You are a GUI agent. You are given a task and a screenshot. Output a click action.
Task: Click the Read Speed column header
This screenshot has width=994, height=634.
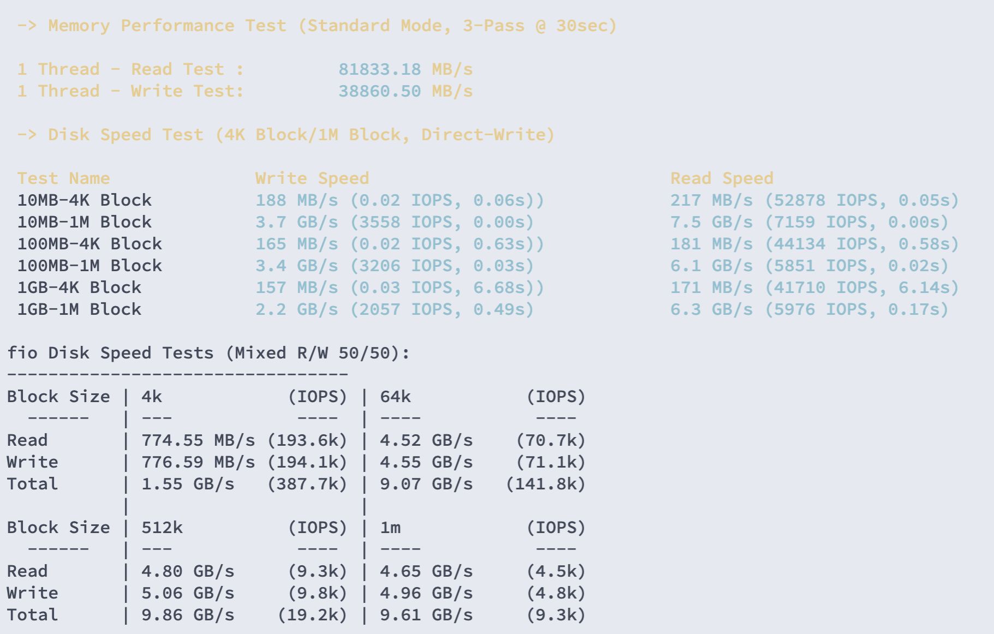tap(722, 178)
